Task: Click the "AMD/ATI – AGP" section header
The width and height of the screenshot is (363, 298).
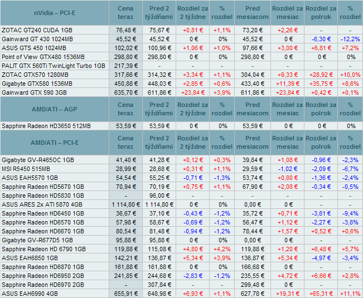Action: coord(55,109)
